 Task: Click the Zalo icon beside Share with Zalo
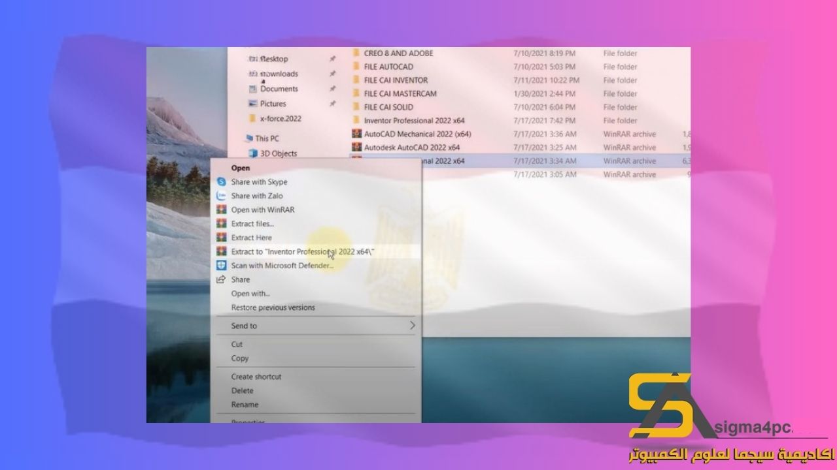(221, 196)
